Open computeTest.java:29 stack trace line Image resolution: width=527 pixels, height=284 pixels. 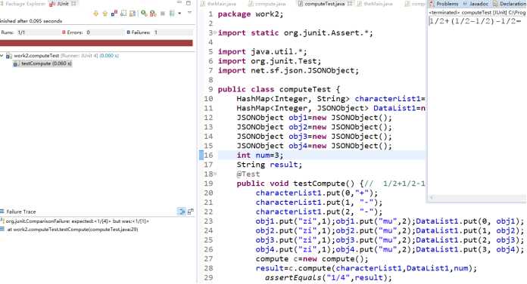click(x=70, y=230)
